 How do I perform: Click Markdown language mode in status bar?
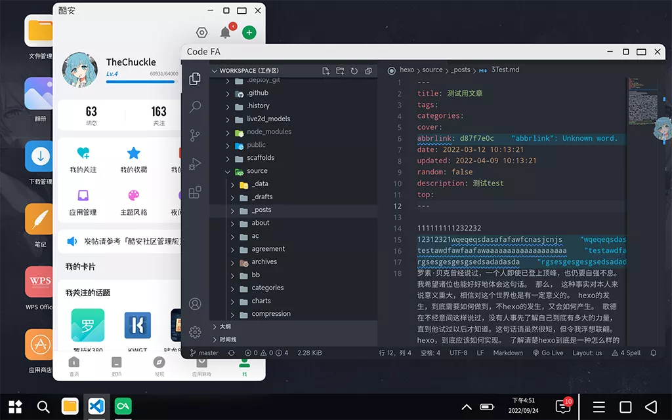(x=508, y=353)
